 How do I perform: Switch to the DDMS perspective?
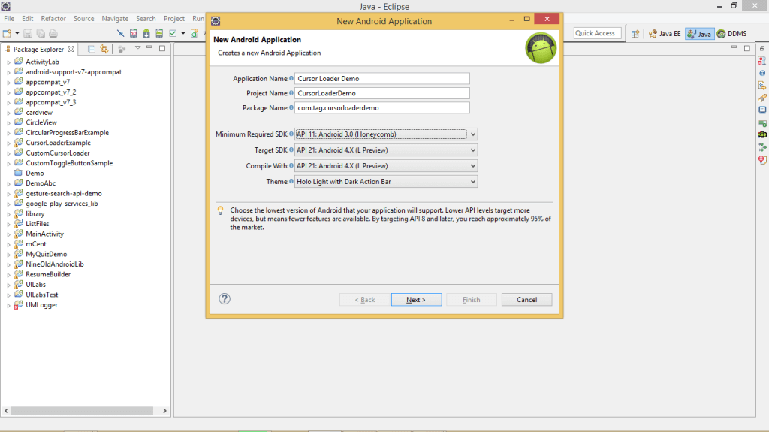point(731,34)
